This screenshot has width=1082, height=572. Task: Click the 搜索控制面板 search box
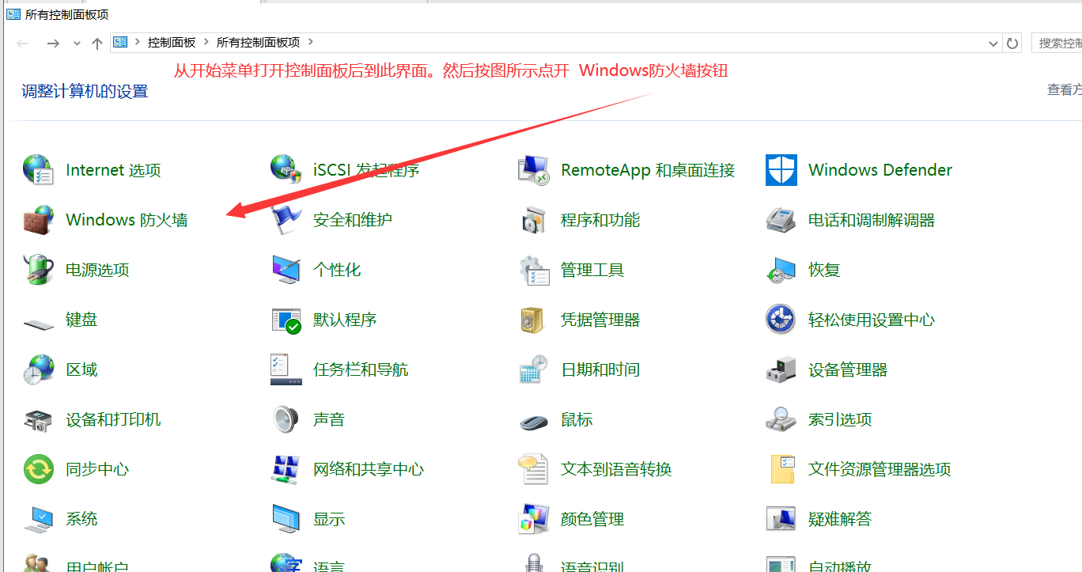[1058, 44]
